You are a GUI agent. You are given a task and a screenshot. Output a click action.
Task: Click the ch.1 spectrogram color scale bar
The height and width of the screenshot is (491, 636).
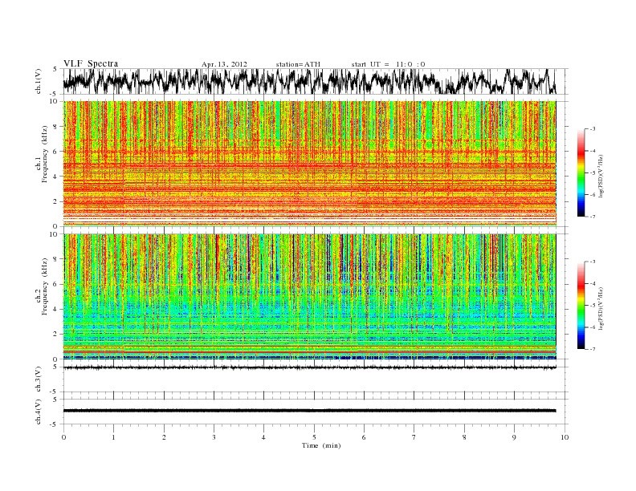581,172
